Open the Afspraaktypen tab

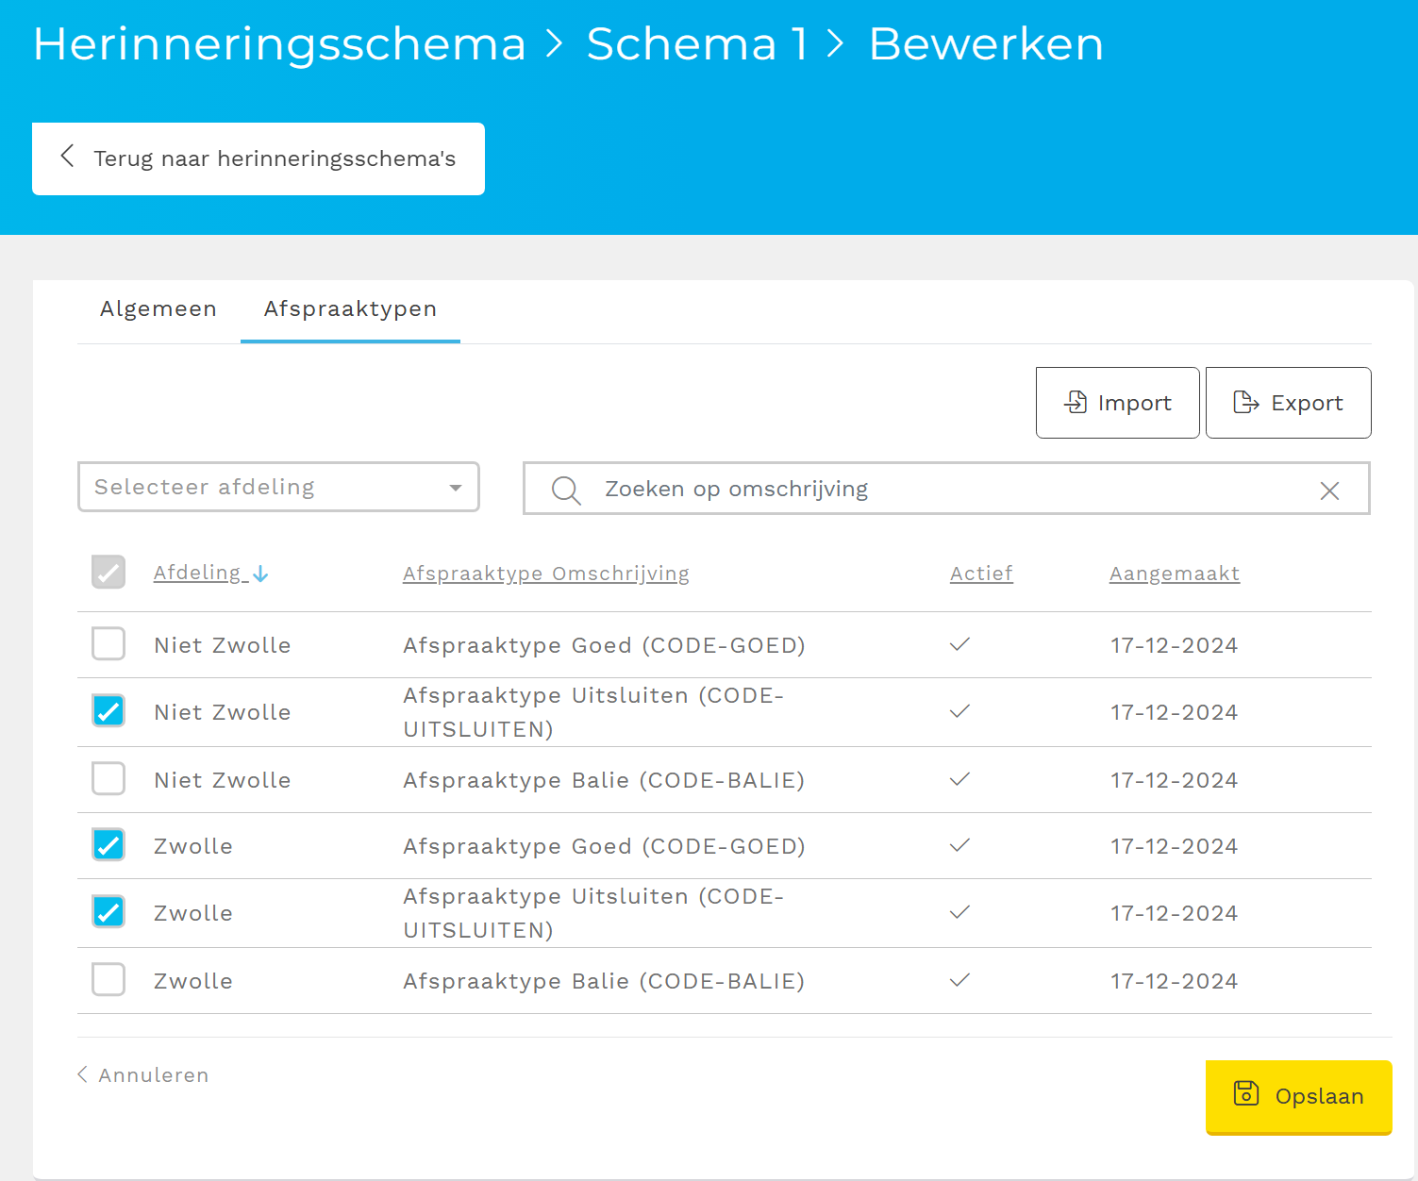click(350, 308)
